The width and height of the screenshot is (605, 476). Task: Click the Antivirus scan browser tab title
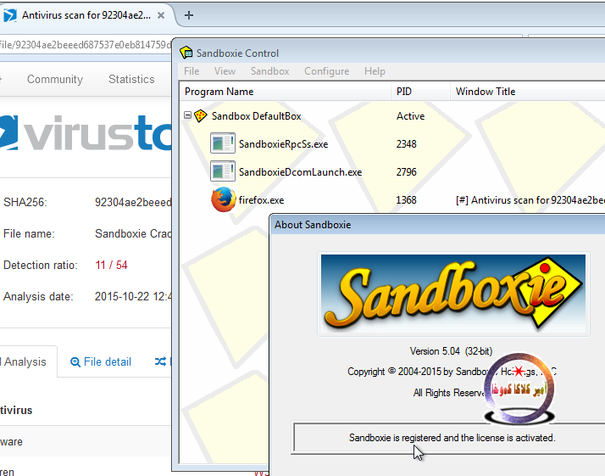(x=86, y=15)
